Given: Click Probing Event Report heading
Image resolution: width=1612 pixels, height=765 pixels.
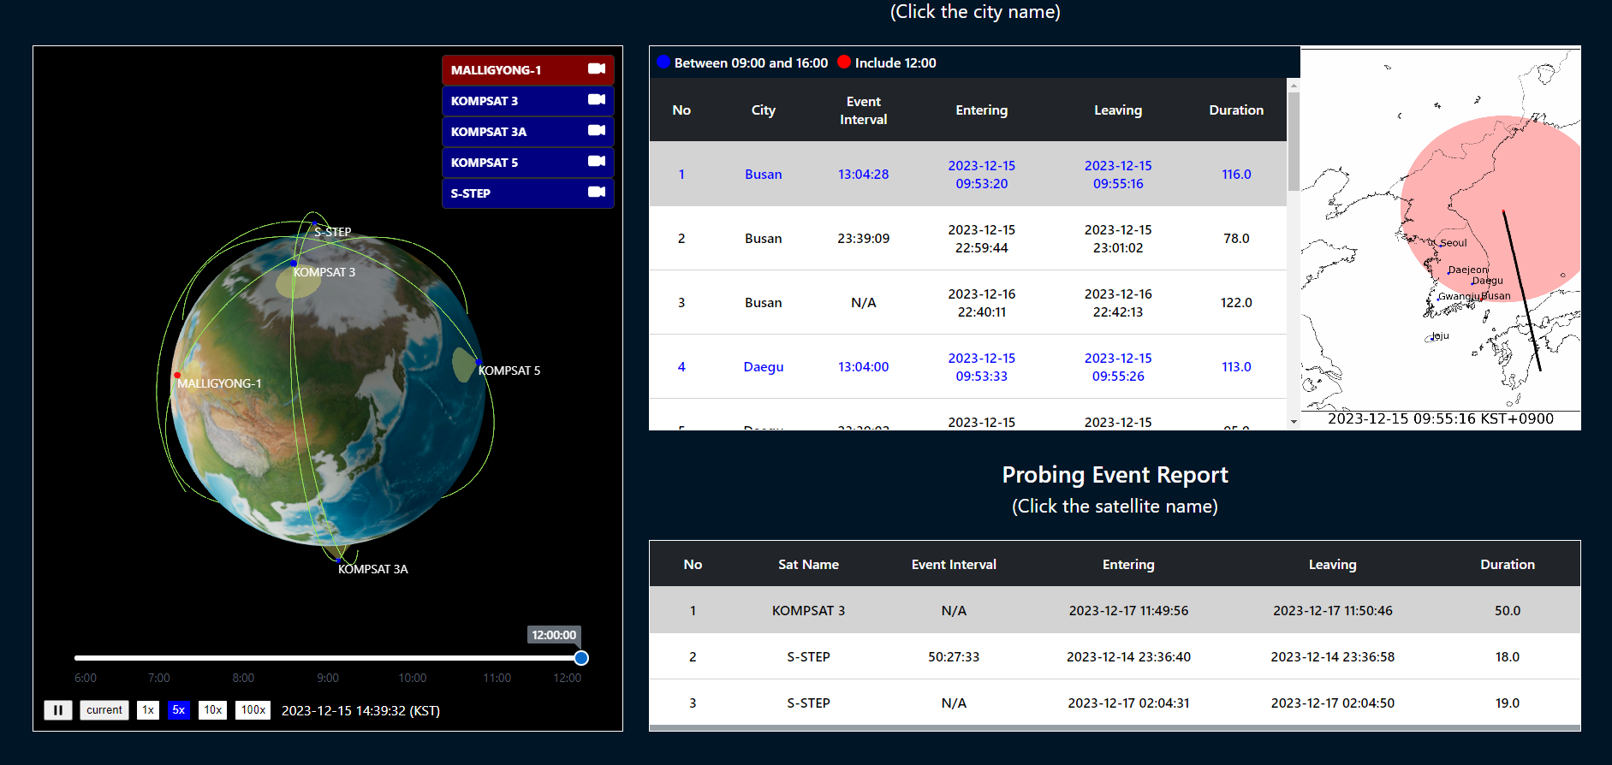Looking at the screenshot, I should coord(1115,475).
